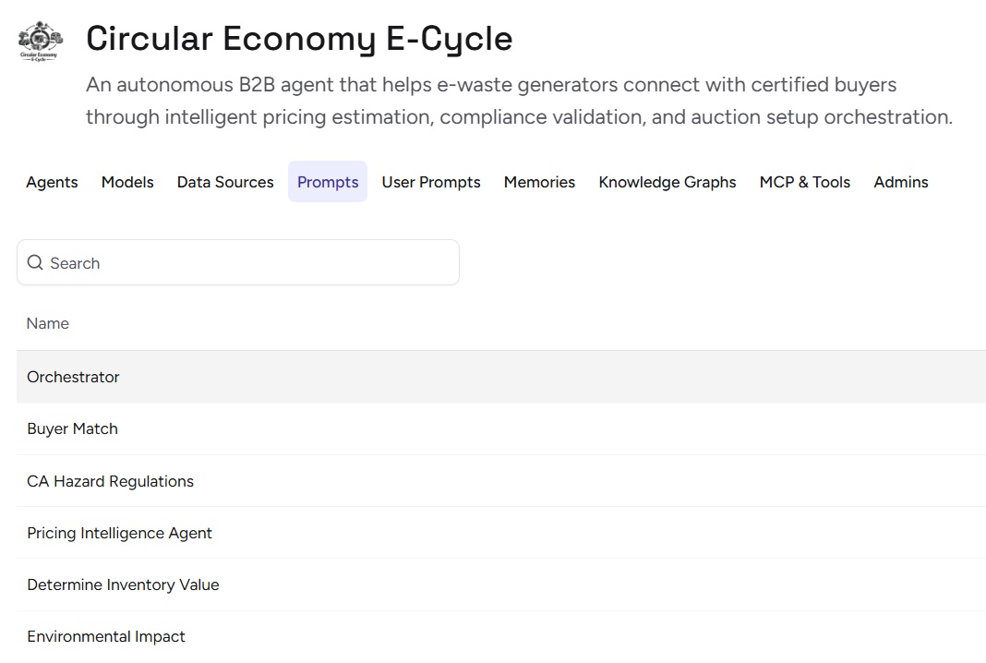The height and width of the screenshot is (663, 986).
Task: Open the Models tab
Action: tap(127, 182)
